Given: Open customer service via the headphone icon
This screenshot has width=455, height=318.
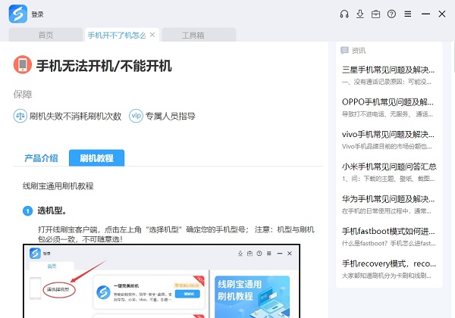Looking at the screenshot, I should (x=344, y=14).
